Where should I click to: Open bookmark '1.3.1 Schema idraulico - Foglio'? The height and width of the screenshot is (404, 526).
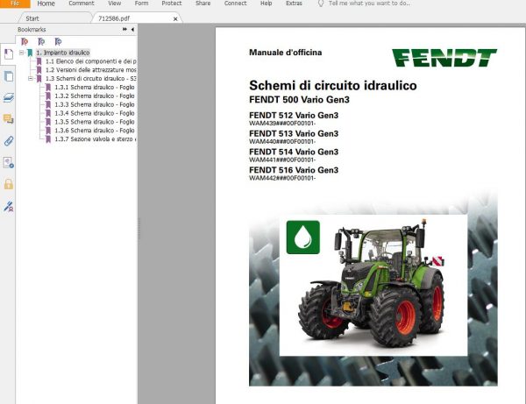tap(95, 87)
